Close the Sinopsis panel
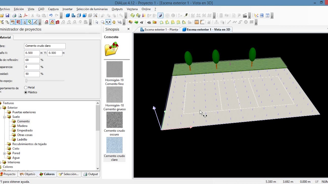328x184 pixels. pos(129,29)
